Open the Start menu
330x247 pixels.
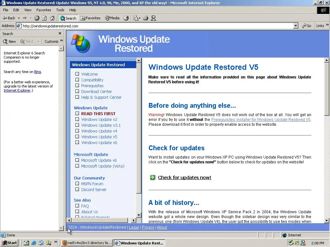coord(9,243)
